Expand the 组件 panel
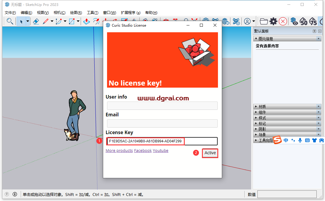Viewport: 325px width, 201px height. 256,112
